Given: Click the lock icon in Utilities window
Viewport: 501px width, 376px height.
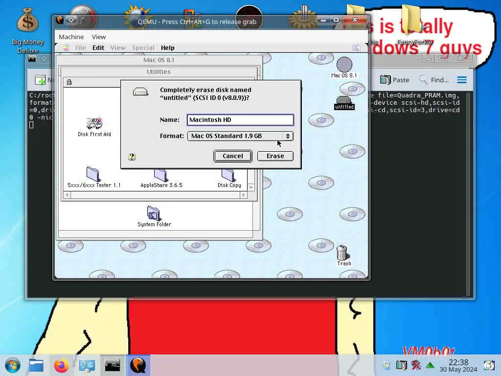Looking at the screenshot, I should (69, 82).
